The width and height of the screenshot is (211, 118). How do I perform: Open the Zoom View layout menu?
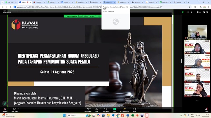(199, 12)
